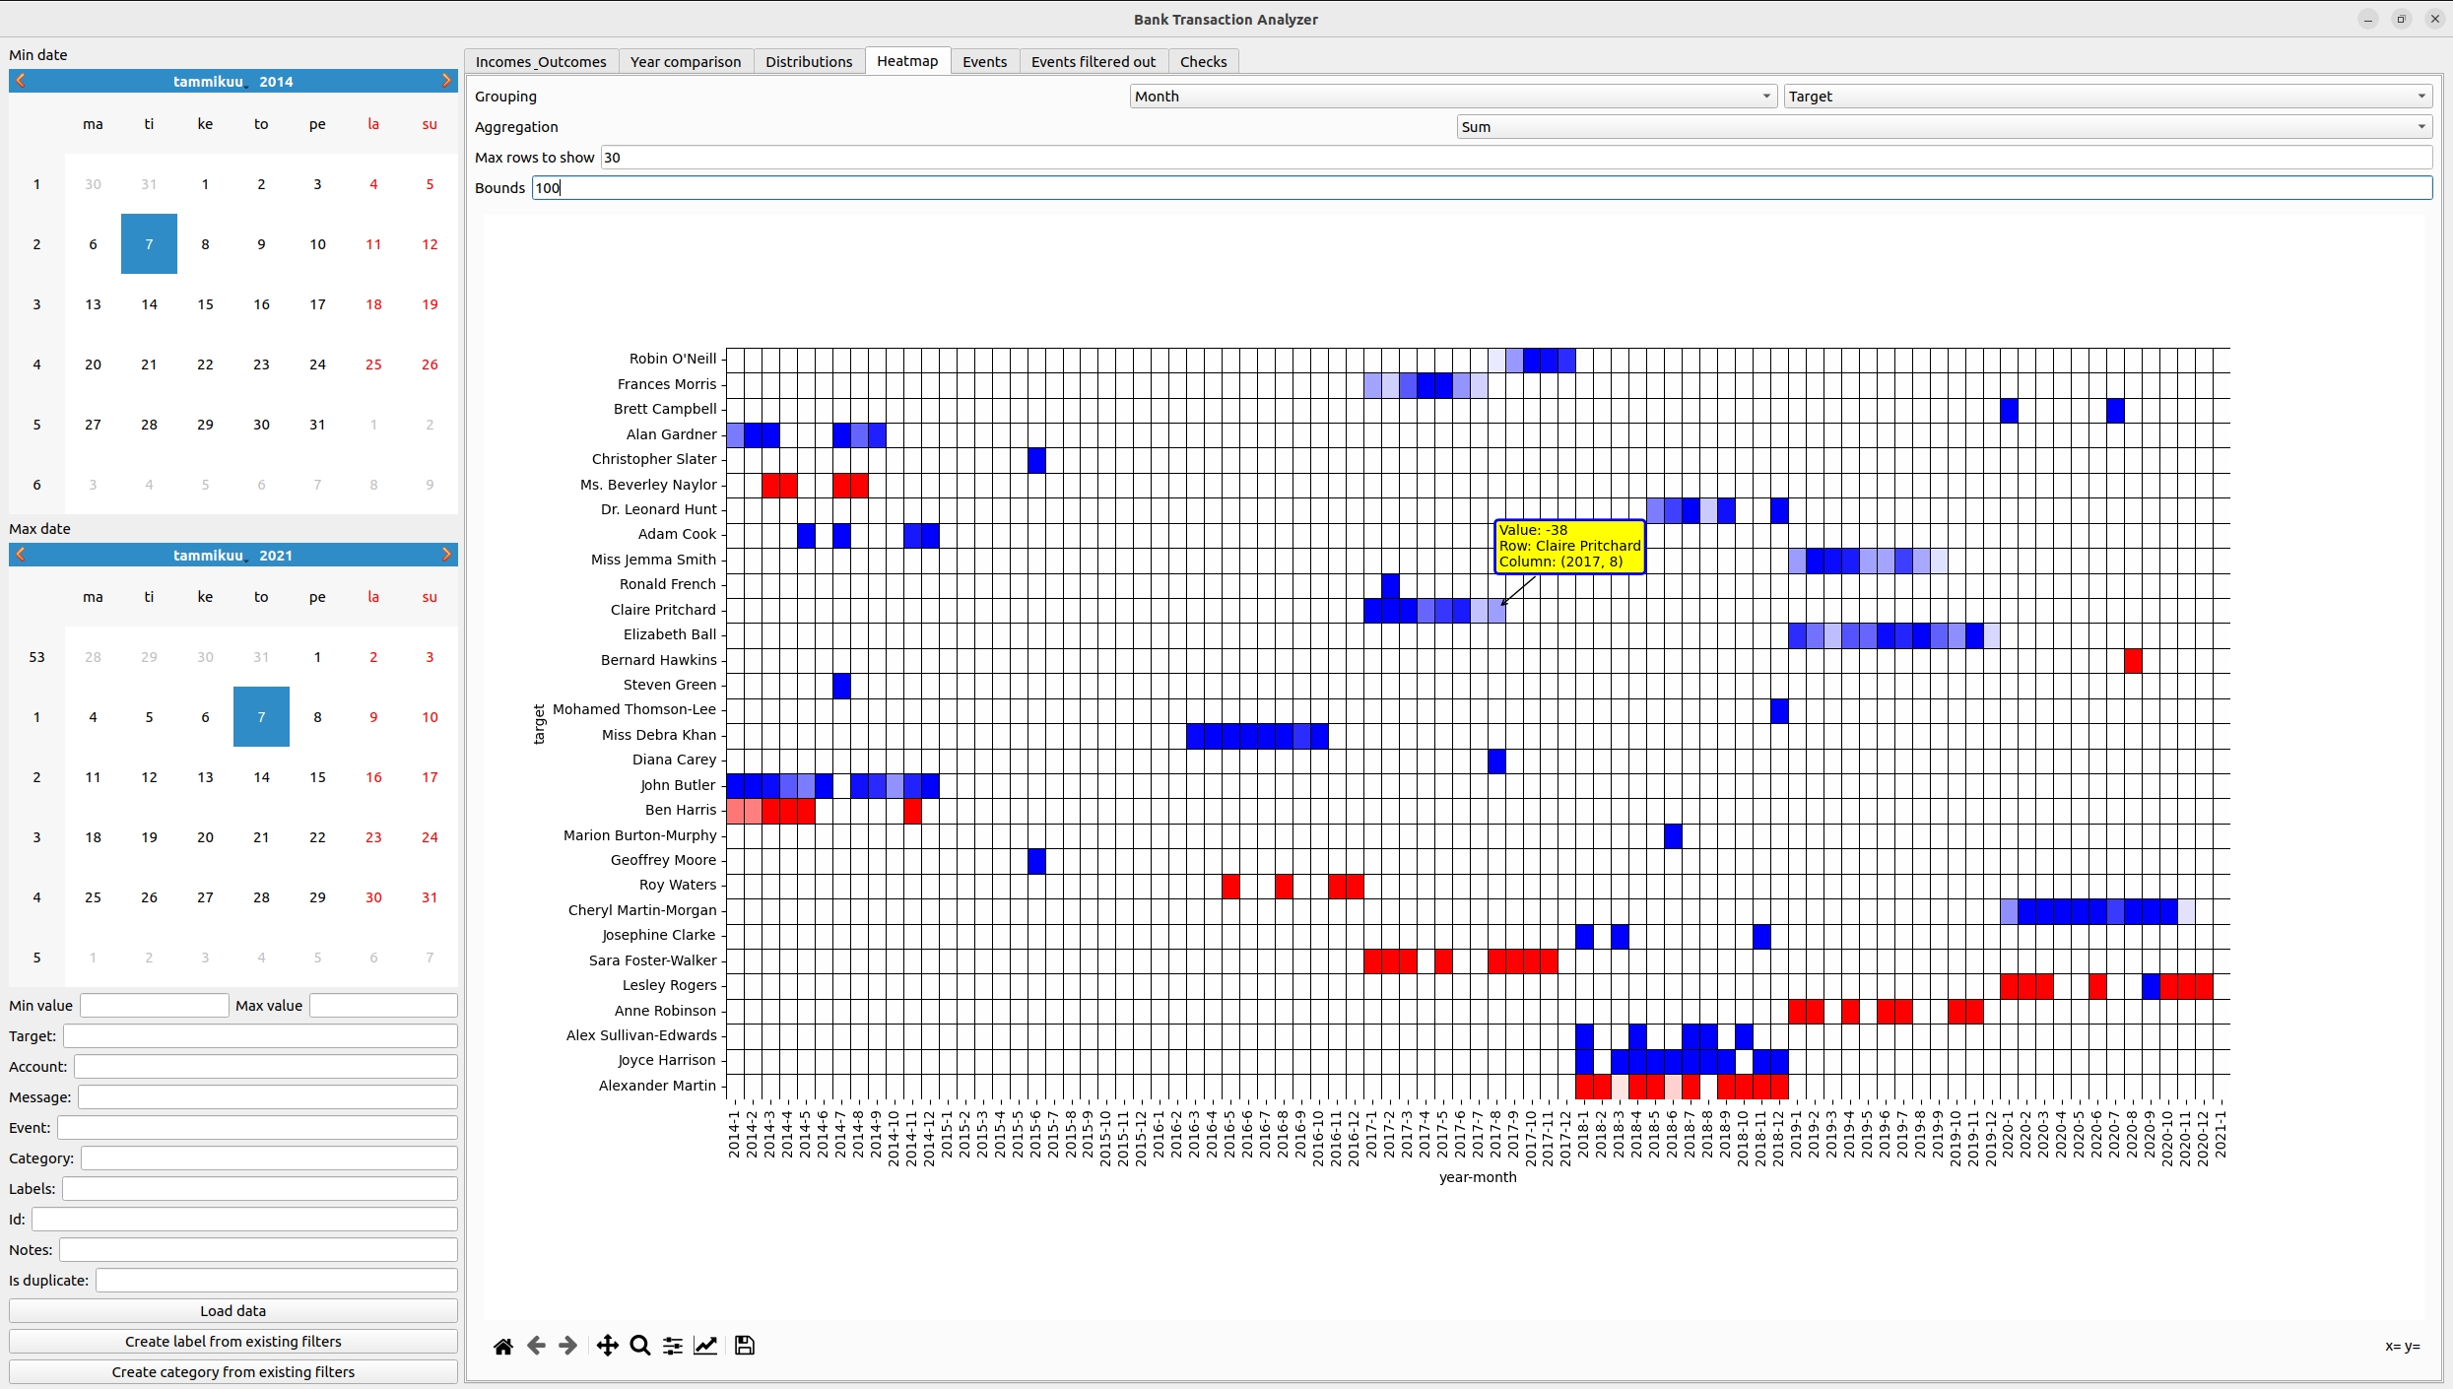This screenshot has height=1389, width=2453.
Task: Open the Target grouping dropdown
Action: (2107, 97)
